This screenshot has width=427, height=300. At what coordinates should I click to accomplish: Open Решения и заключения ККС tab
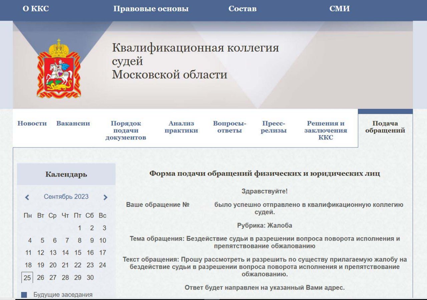[326, 130]
